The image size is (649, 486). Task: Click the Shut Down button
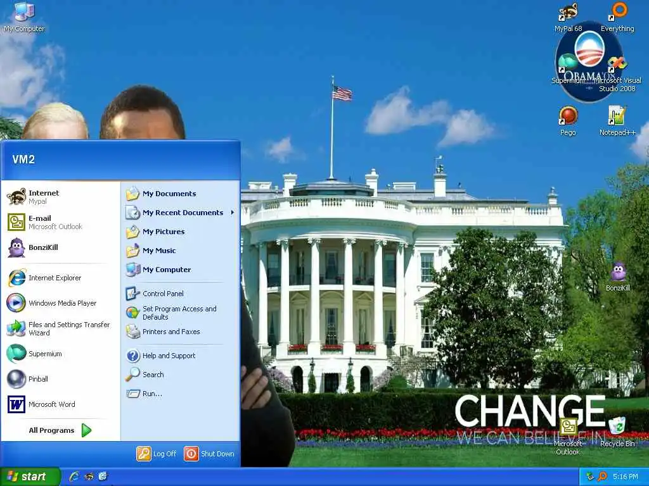coord(209,454)
